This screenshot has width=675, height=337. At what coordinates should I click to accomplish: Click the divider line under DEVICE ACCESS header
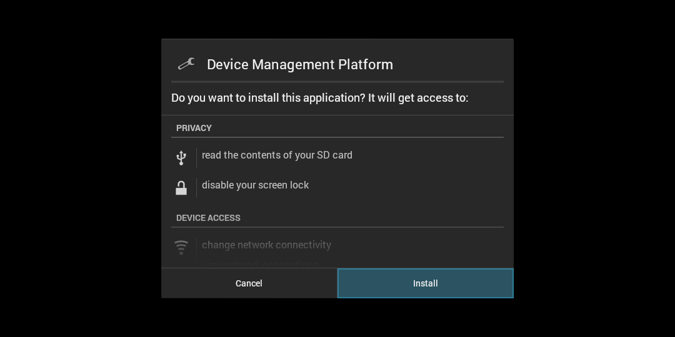[x=337, y=227]
